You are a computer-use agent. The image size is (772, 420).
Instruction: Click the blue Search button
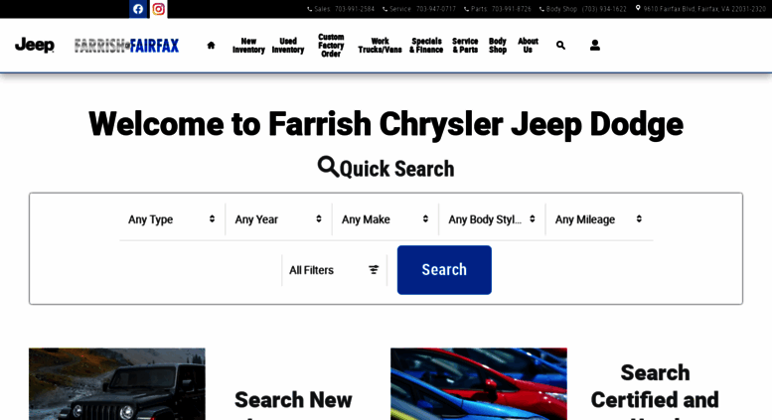pyautogui.click(x=444, y=270)
